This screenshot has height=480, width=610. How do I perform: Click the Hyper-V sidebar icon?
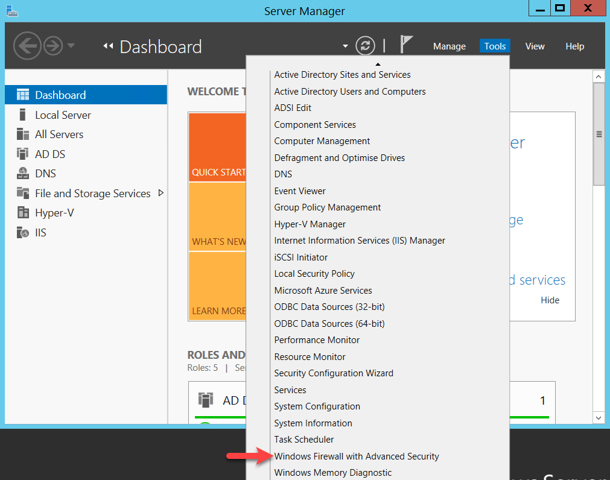(23, 212)
